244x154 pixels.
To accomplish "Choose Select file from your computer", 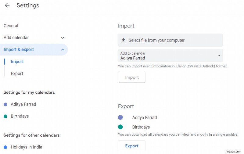I will click(x=170, y=40).
